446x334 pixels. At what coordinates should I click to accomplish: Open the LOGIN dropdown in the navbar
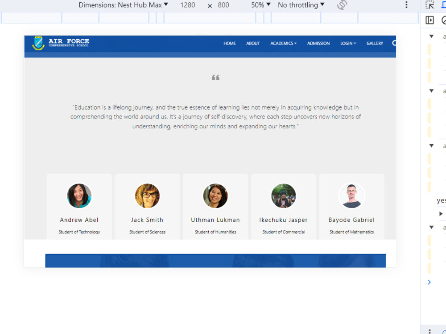pos(347,43)
